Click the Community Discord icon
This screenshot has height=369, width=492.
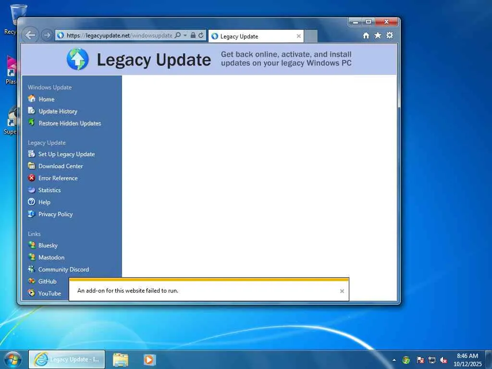[31, 269]
